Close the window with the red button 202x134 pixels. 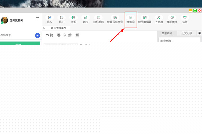coord(199,10)
